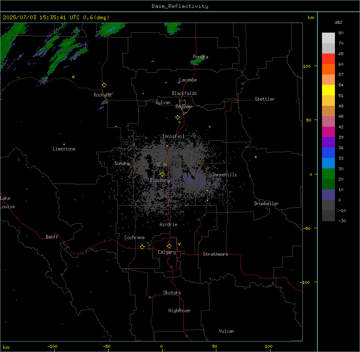Click the yellow diamond marker above RockyMH
This screenshot has height=352, width=360.
pos(104,85)
